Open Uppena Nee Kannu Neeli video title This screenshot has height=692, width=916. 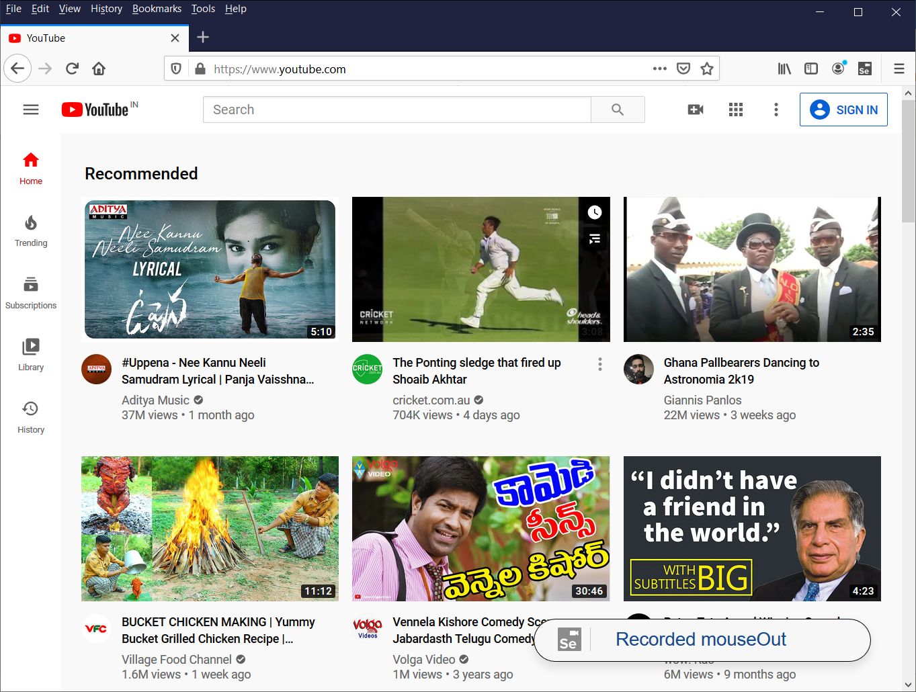tap(218, 371)
